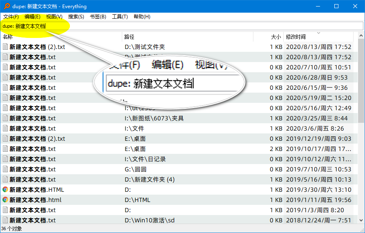365x233 pixels.
Task: Click file icon of I:\文件\日记录 row
Action: 5,159
